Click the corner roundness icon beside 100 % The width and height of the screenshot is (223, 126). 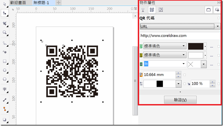tap(189, 84)
